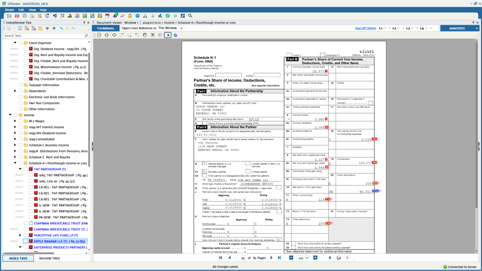Expand the Dependents folder in tree
The image size is (482, 271).
pos(15,91)
